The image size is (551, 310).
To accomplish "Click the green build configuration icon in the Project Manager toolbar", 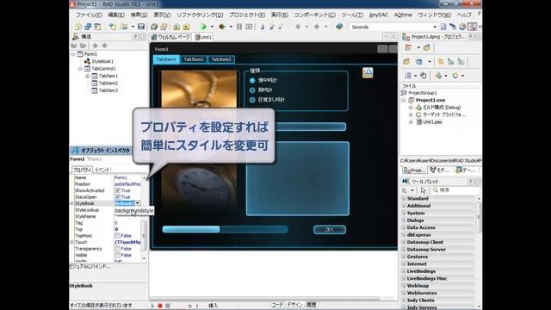I will 438,76.
